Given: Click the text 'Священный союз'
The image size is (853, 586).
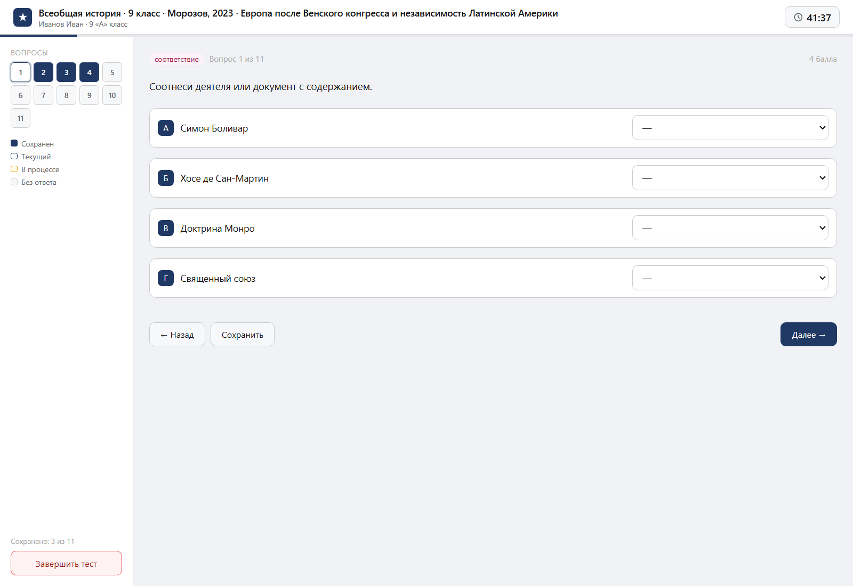Looking at the screenshot, I should (218, 279).
